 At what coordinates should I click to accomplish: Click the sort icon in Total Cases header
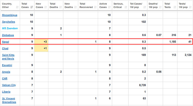coord(32,7)
